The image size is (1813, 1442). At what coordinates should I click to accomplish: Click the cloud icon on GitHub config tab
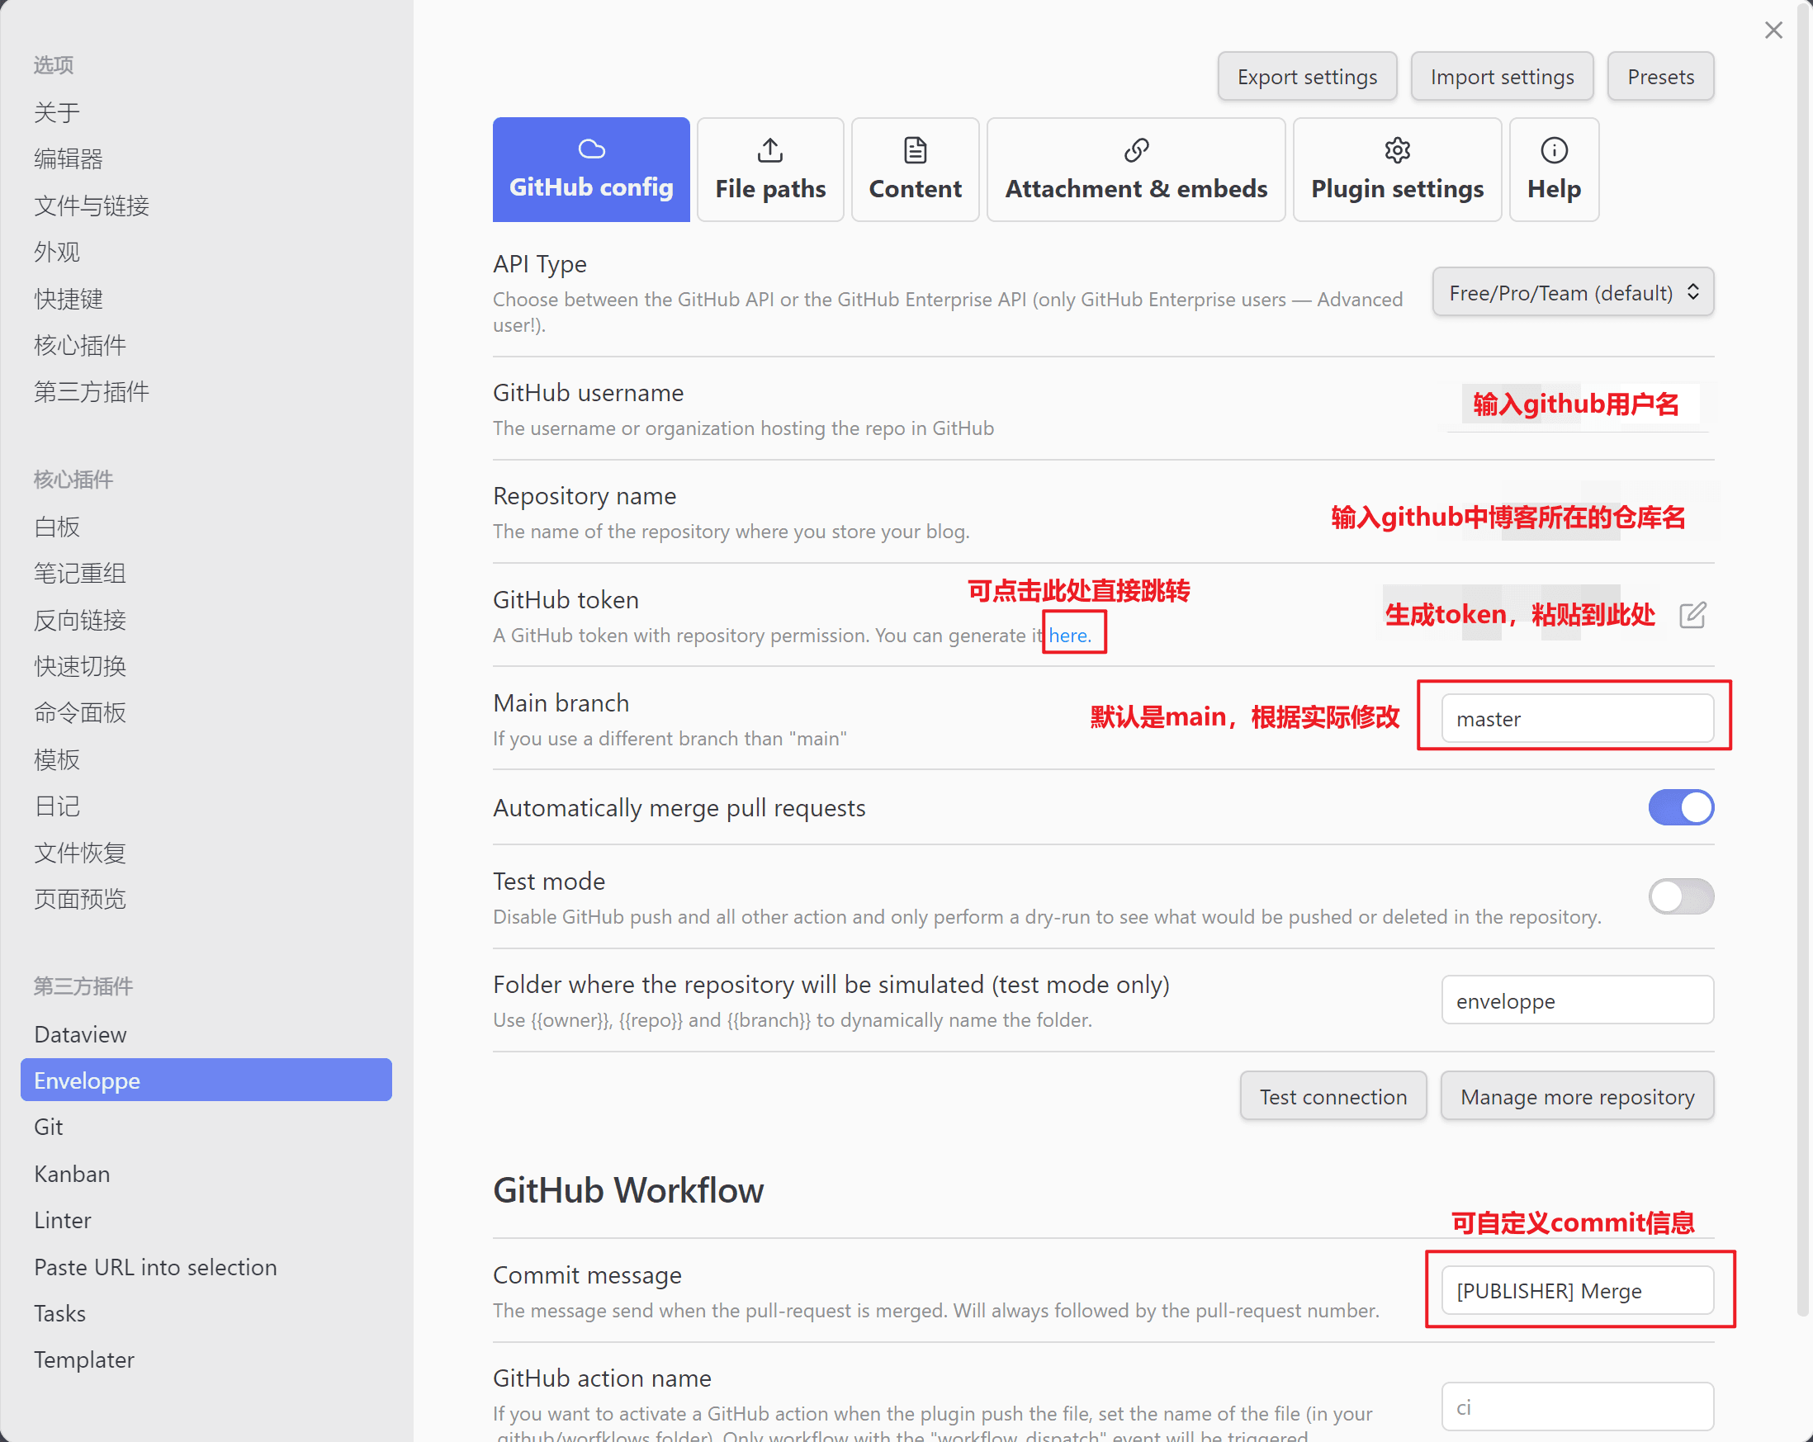pos(591,149)
